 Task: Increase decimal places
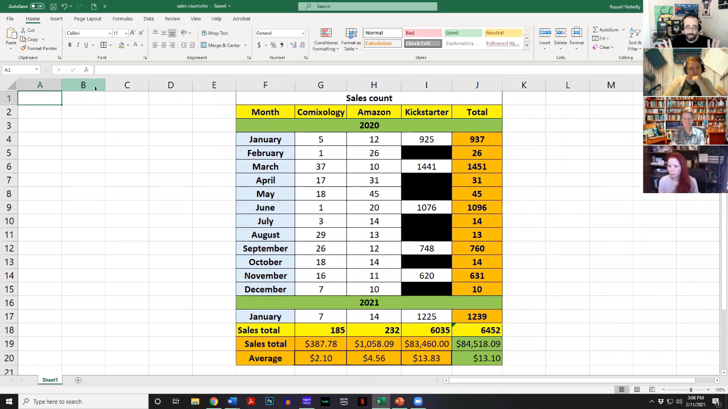[293, 45]
